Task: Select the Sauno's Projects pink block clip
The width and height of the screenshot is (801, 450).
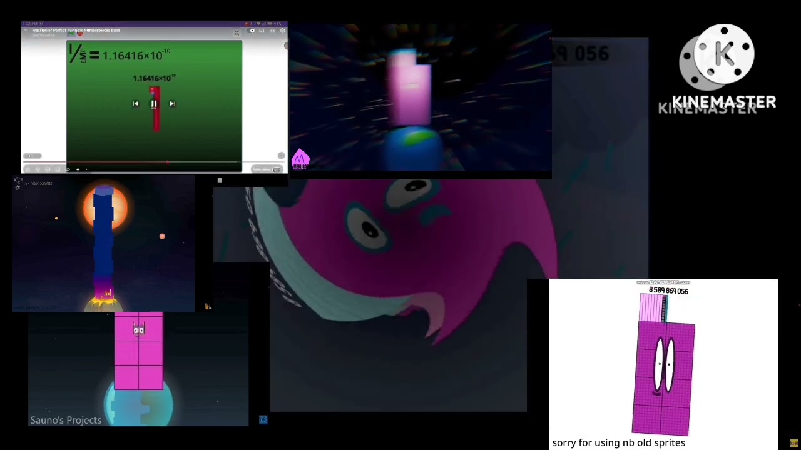Action: (138, 369)
